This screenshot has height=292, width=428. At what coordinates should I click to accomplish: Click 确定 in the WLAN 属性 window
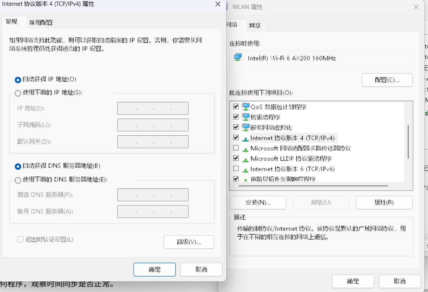coord(353,281)
